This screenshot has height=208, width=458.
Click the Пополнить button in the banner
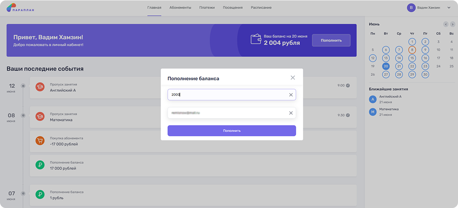[x=331, y=40]
